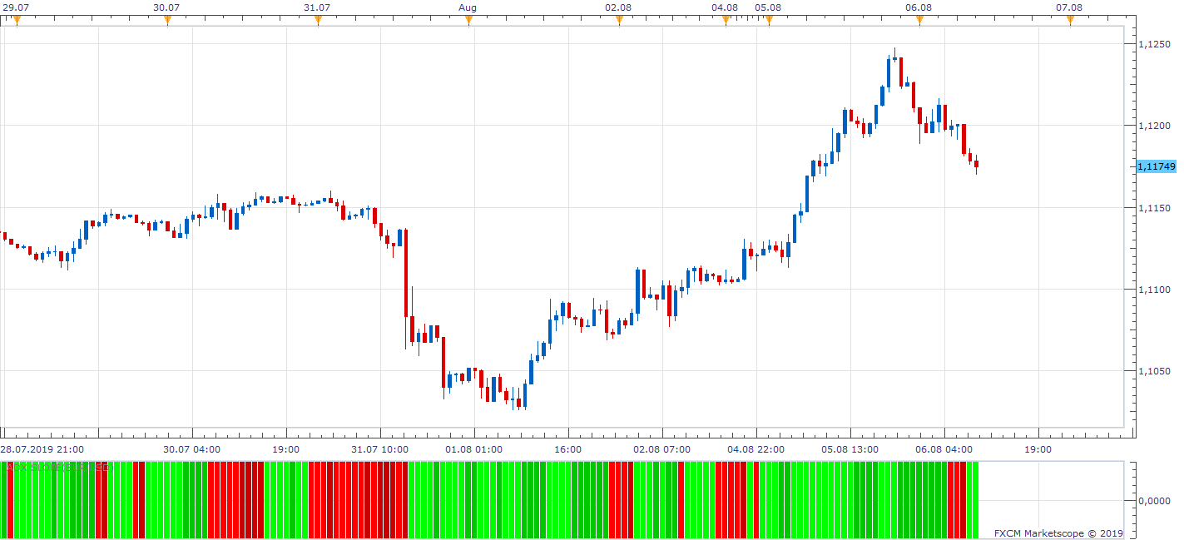Select the current price label 1,11749
The image size is (1184, 540).
coord(1156,166)
